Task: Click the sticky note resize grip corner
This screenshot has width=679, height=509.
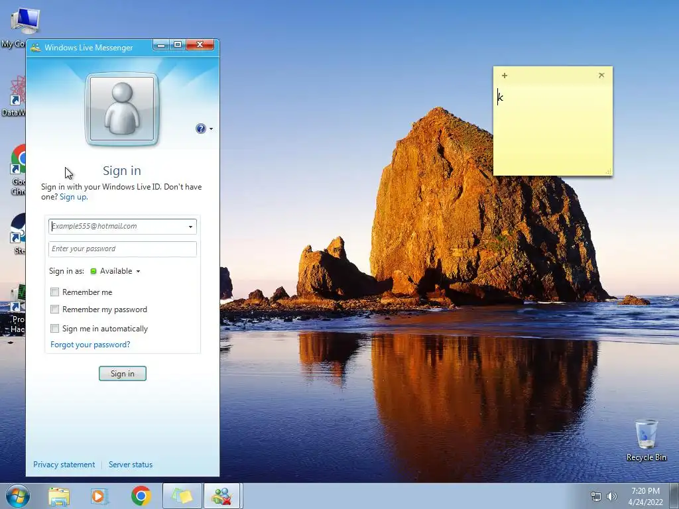Action: pyautogui.click(x=609, y=172)
